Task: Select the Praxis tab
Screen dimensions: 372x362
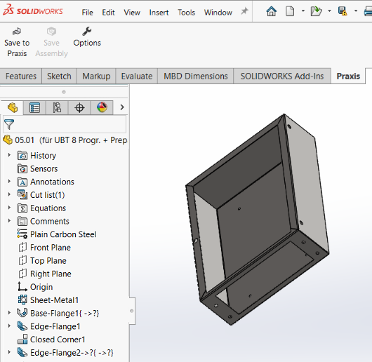Action: click(x=348, y=76)
